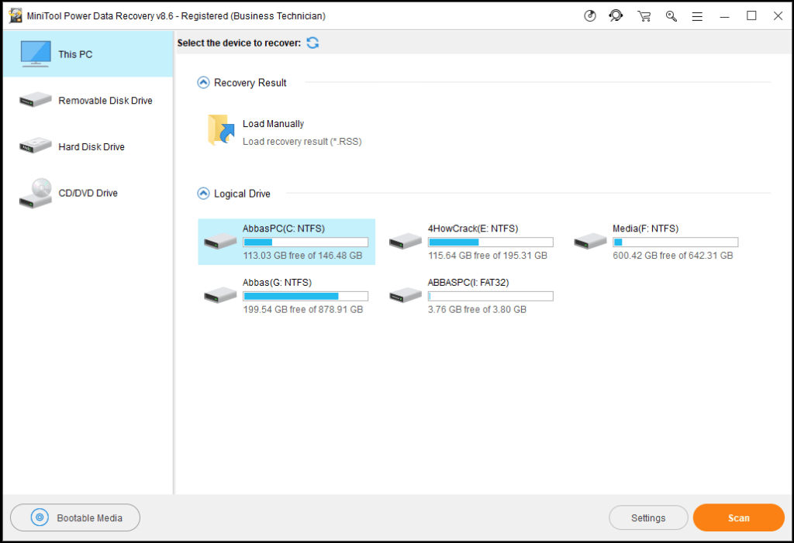The image size is (794, 543).
Task: Select Abbas(G: NTFS) drive label
Action: pos(277,283)
